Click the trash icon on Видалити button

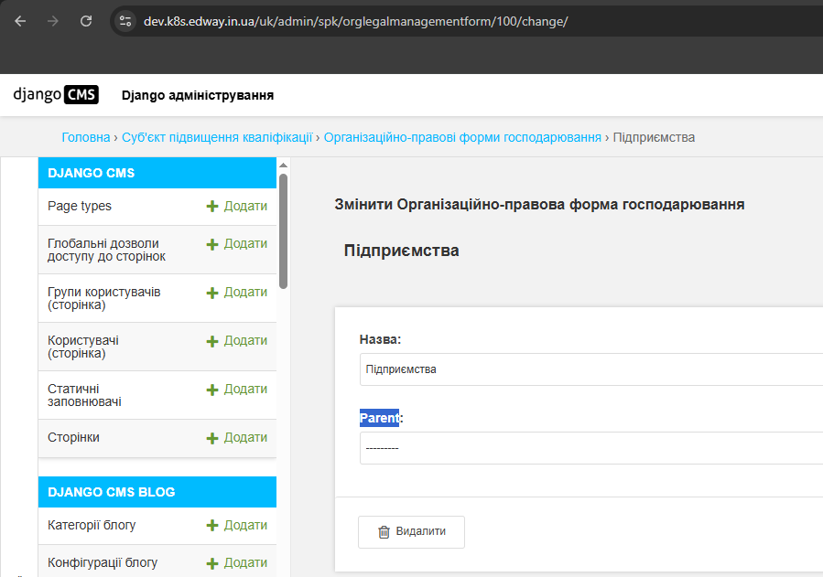coord(385,531)
